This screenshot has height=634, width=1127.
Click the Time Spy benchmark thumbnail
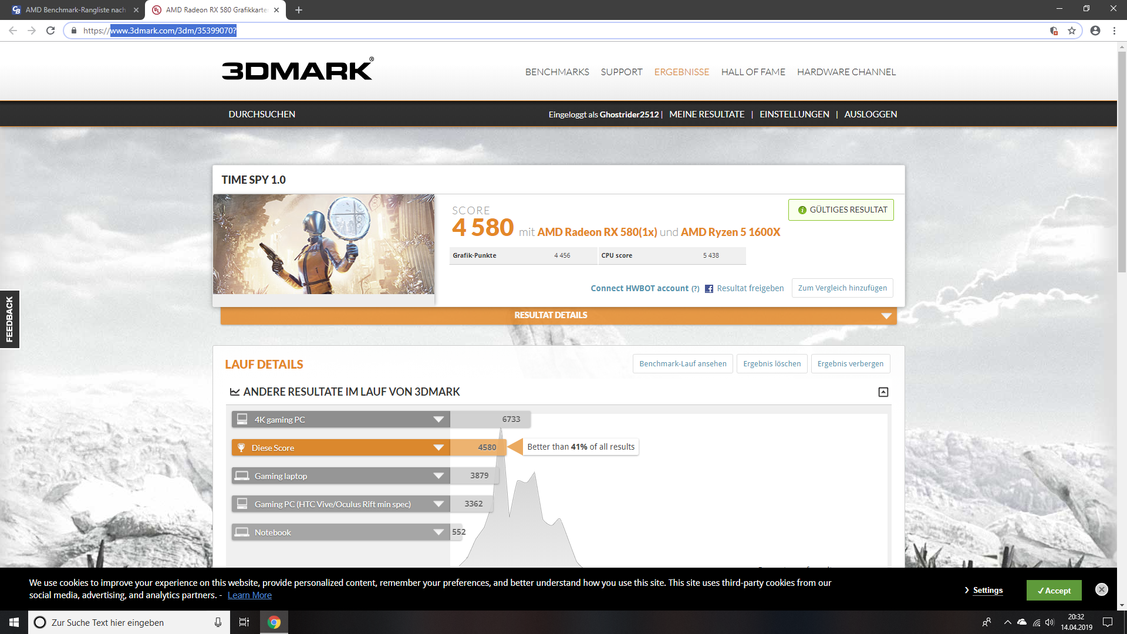[323, 244]
